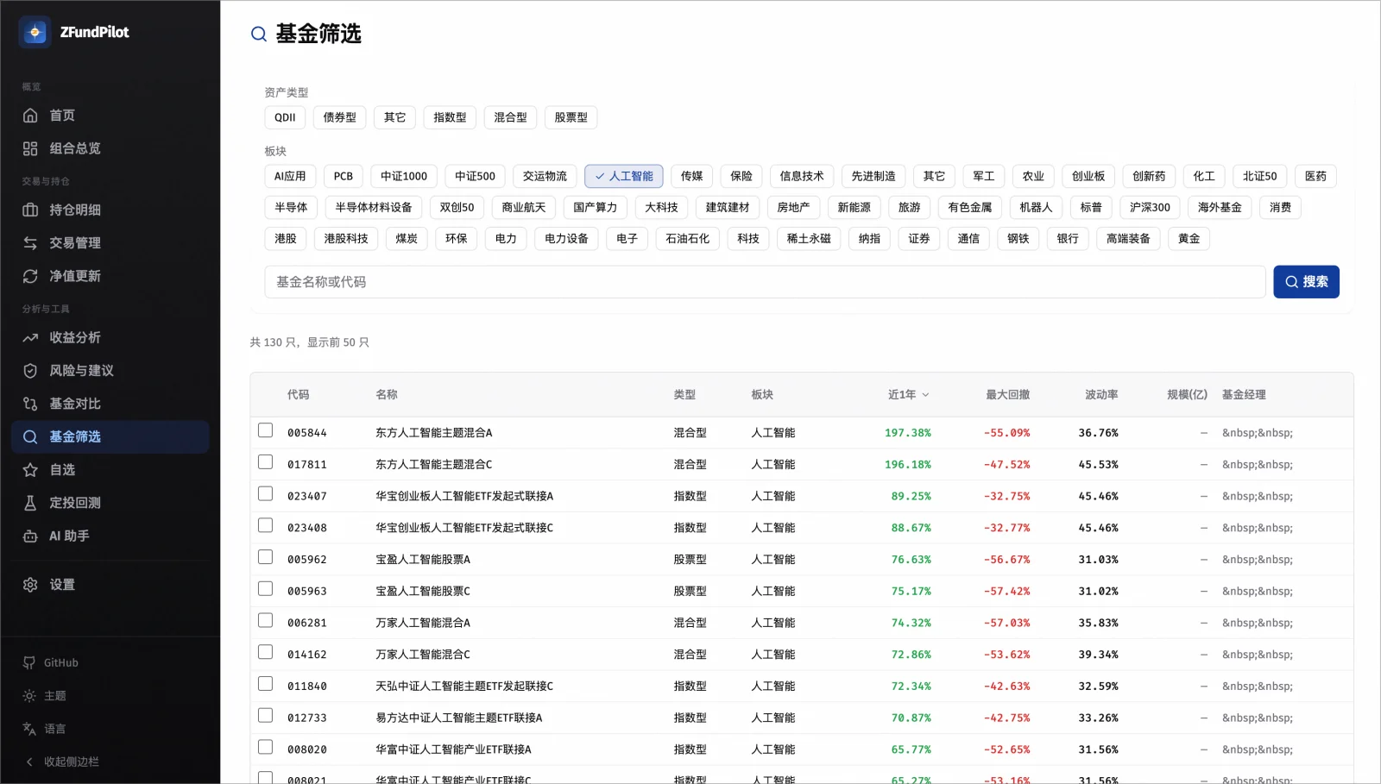Click the 持仓明细 briefcase icon
1381x784 pixels.
point(30,210)
